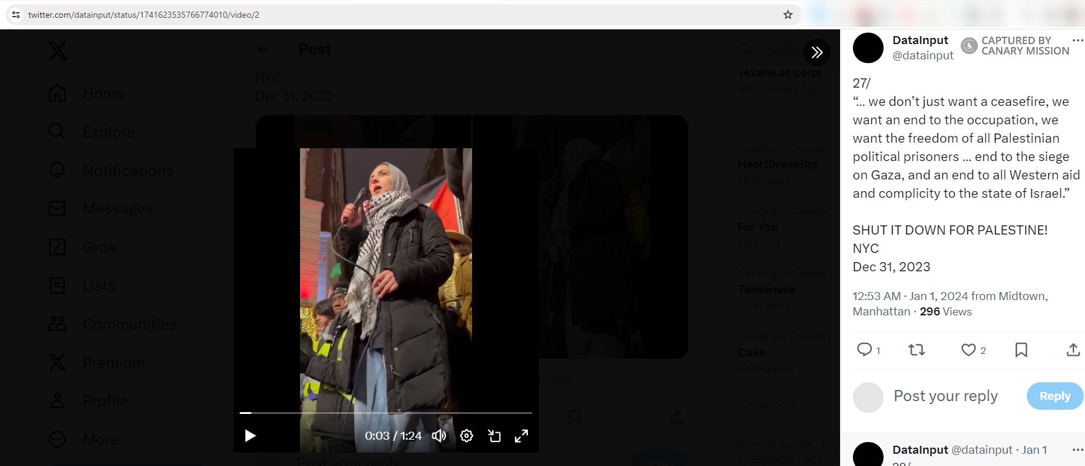1085x466 pixels.
Task: Open options for second DataInput reply
Action: click(x=1078, y=450)
